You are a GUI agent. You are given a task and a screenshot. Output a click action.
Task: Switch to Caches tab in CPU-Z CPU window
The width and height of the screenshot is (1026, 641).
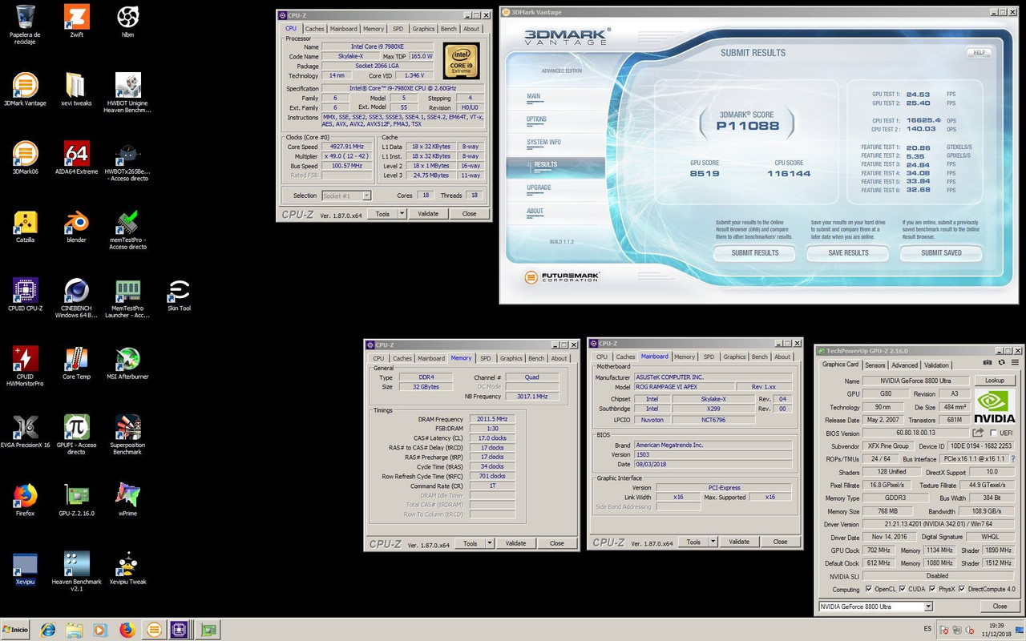pos(314,29)
